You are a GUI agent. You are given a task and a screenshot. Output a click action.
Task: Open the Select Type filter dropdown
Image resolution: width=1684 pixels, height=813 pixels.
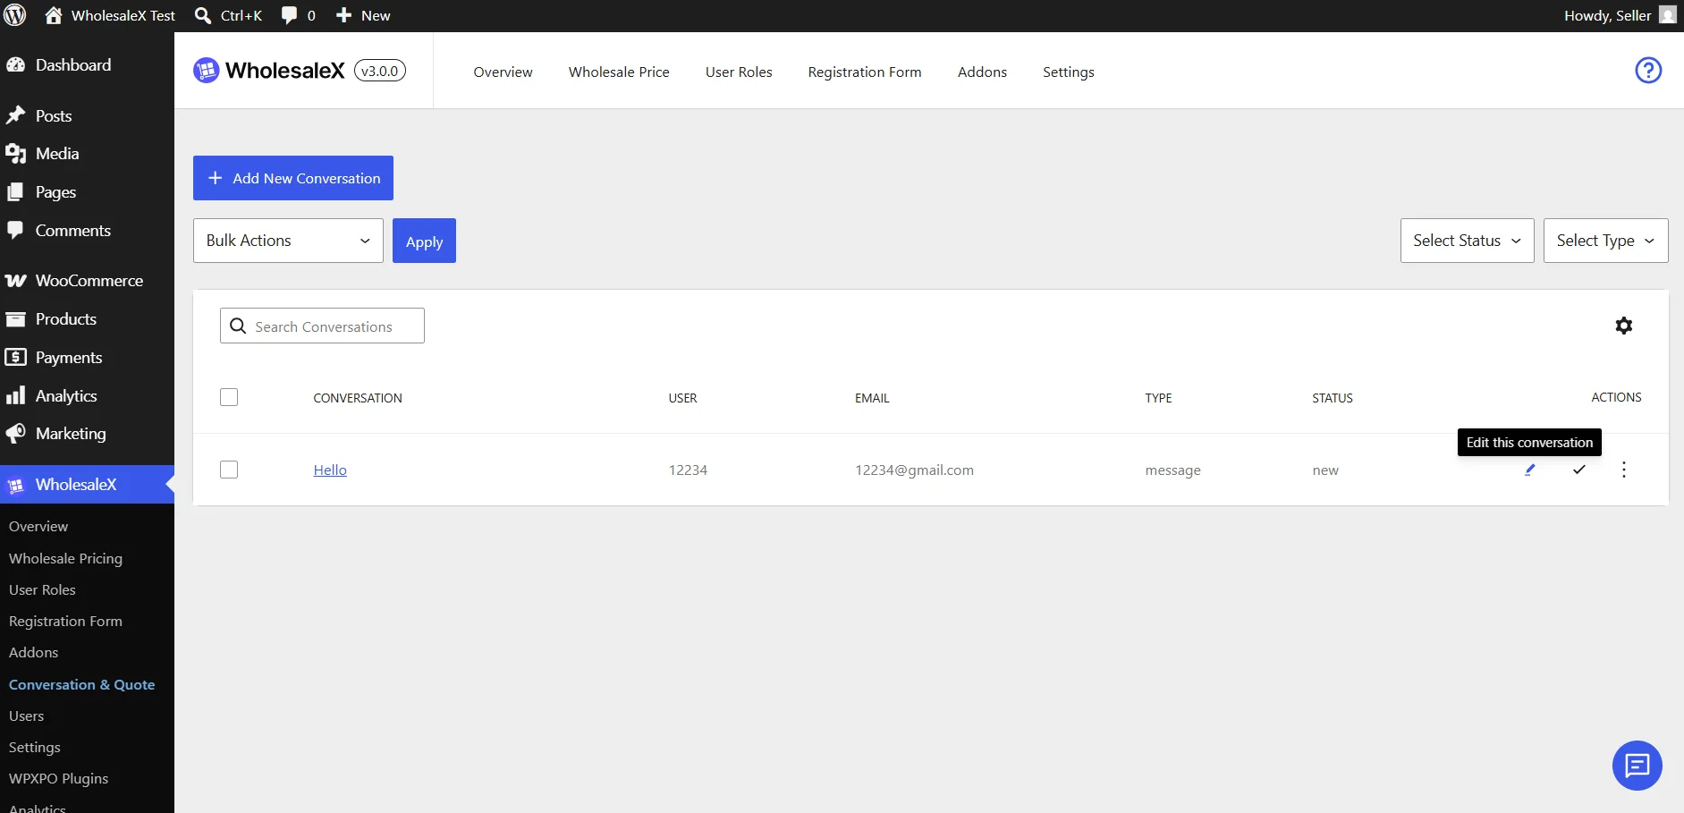1605,241
